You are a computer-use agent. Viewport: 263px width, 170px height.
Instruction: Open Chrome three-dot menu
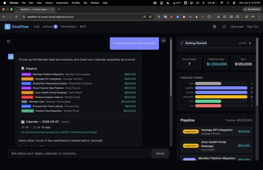259,17
